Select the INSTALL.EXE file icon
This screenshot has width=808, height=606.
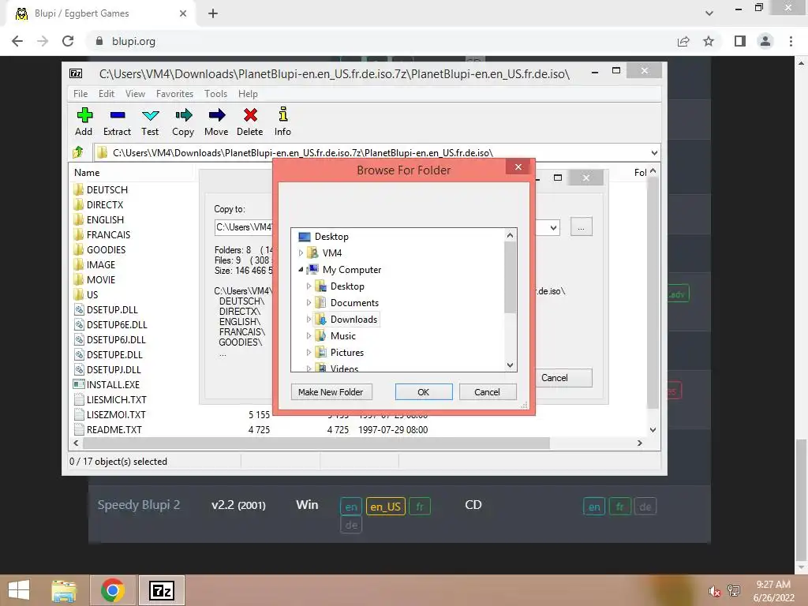[79, 384]
